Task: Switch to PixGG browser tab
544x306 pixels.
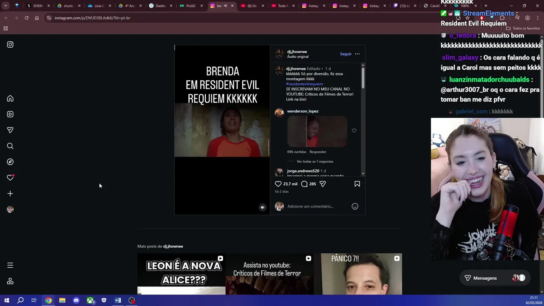Action: pyautogui.click(x=191, y=6)
